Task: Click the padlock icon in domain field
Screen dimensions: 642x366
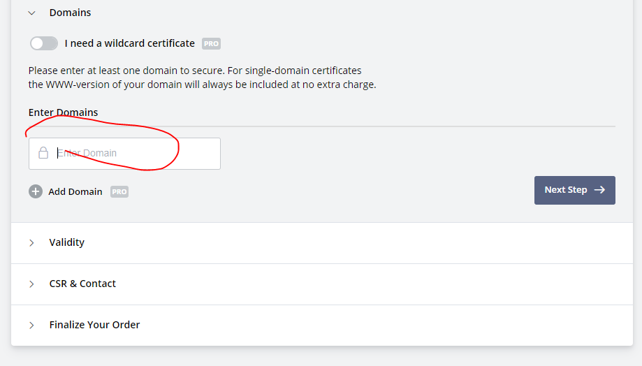Action: 43,153
